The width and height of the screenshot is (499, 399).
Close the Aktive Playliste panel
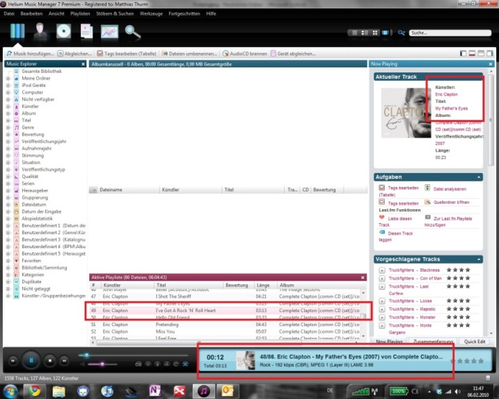point(363,277)
